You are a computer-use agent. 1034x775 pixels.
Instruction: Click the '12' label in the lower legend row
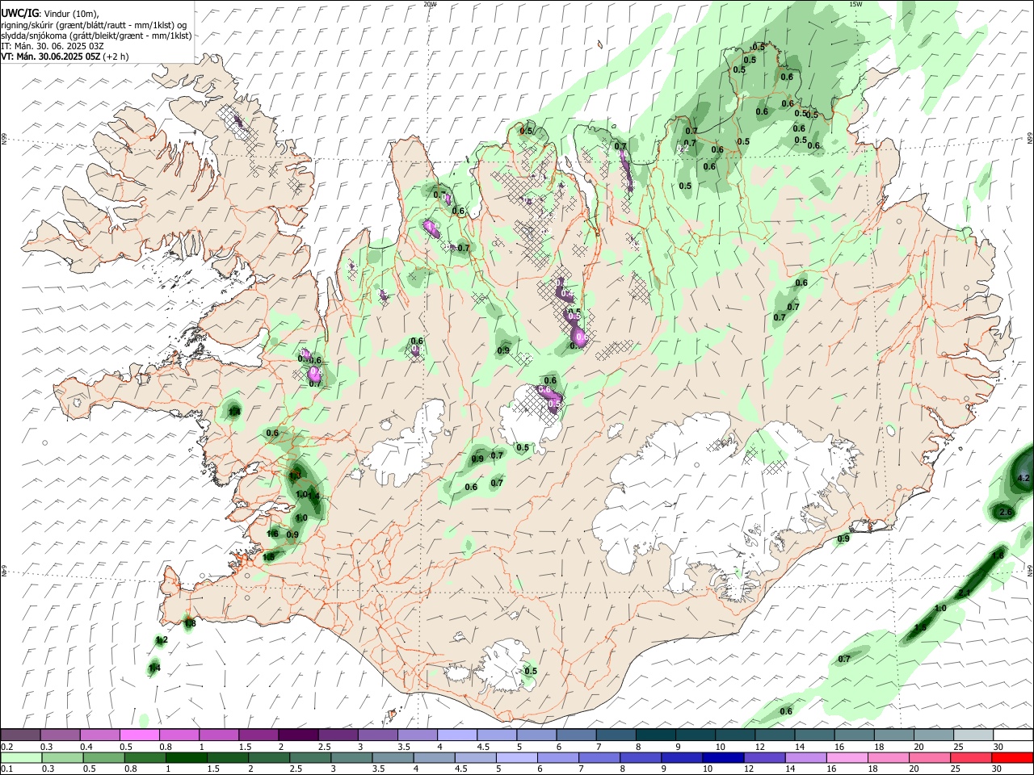click(x=749, y=769)
